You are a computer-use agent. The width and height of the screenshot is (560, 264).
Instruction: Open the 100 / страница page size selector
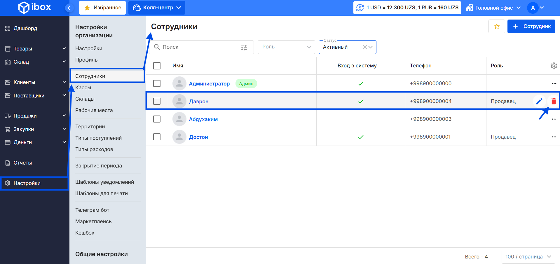528,257
